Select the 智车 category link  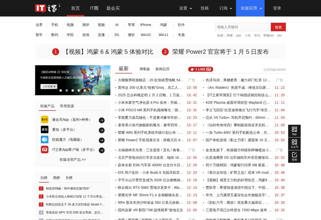point(39,35)
